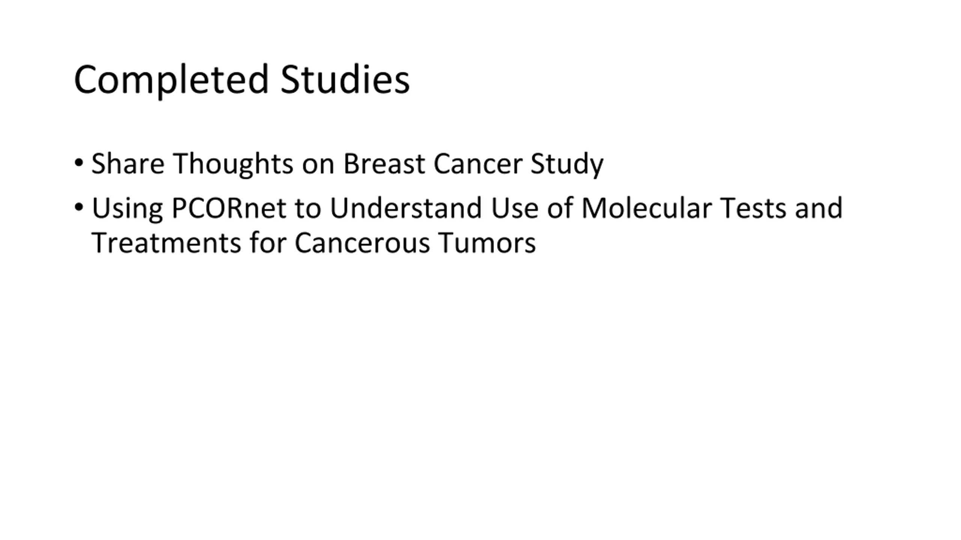Image resolution: width=961 pixels, height=540 pixels.
Task: Select the word Completed in the title
Action: 172,80
